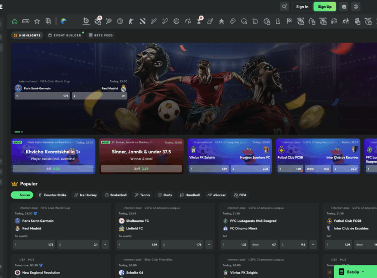This screenshot has height=278, width=377.
Task: Click the Sign In button
Action: 302,7
